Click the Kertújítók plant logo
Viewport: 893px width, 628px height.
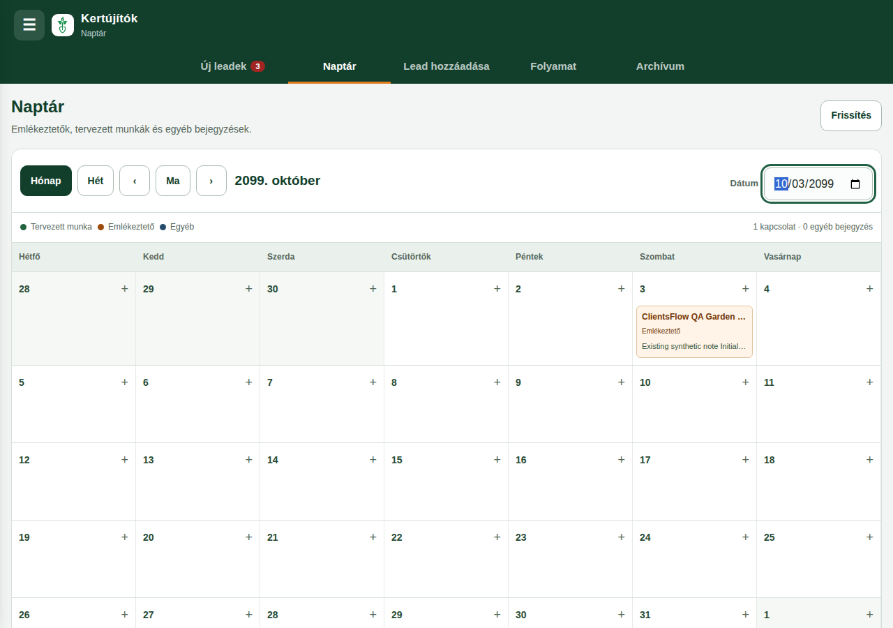click(x=63, y=25)
